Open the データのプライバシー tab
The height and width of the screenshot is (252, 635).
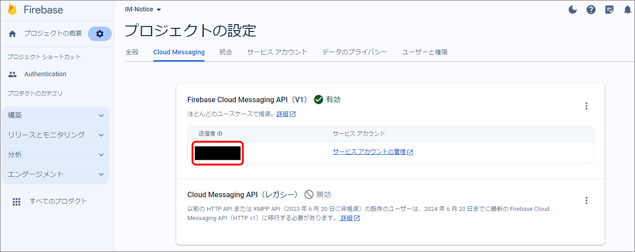coord(354,52)
